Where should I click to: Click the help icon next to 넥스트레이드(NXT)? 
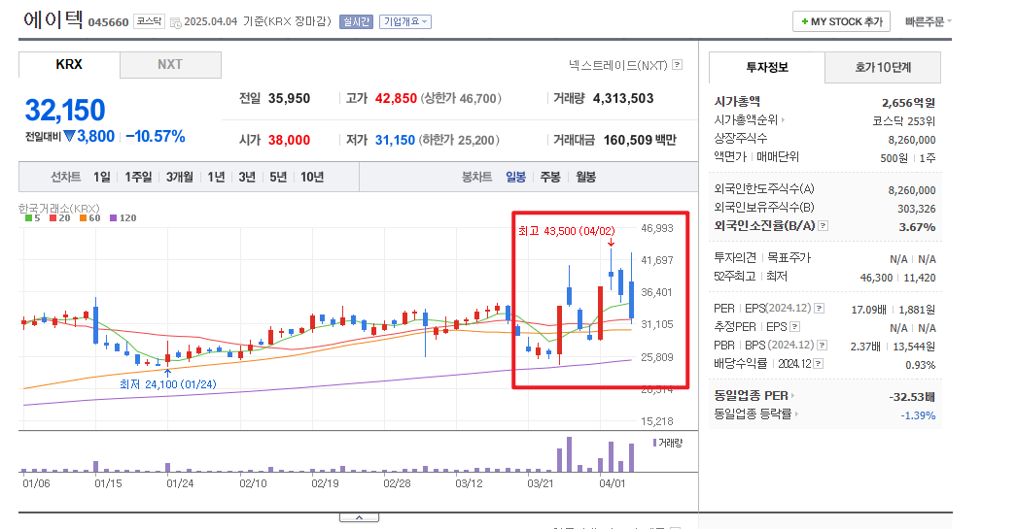click(x=677, y=65)
